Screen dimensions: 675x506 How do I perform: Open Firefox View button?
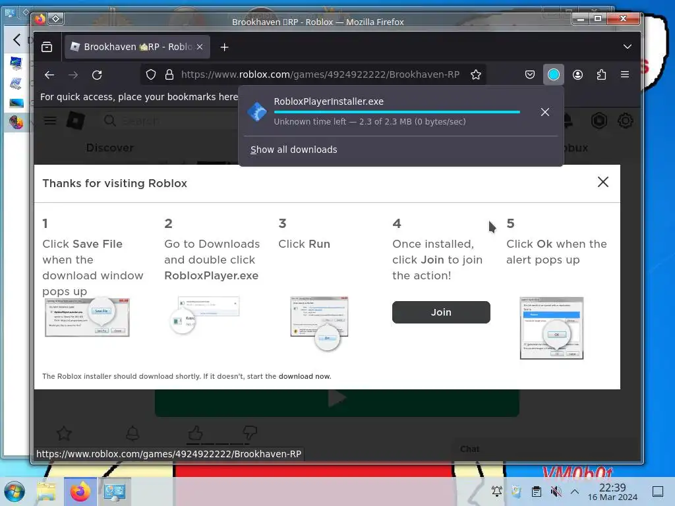(47, 47)
